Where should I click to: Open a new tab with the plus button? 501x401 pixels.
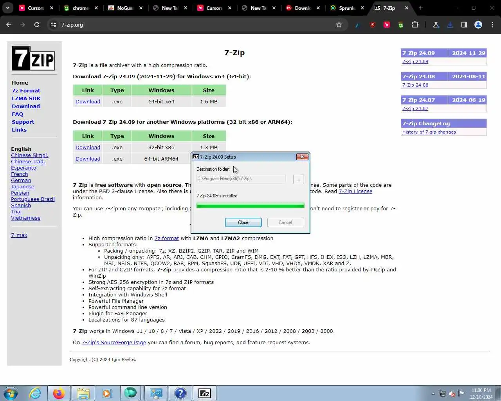tap(421, 8)
